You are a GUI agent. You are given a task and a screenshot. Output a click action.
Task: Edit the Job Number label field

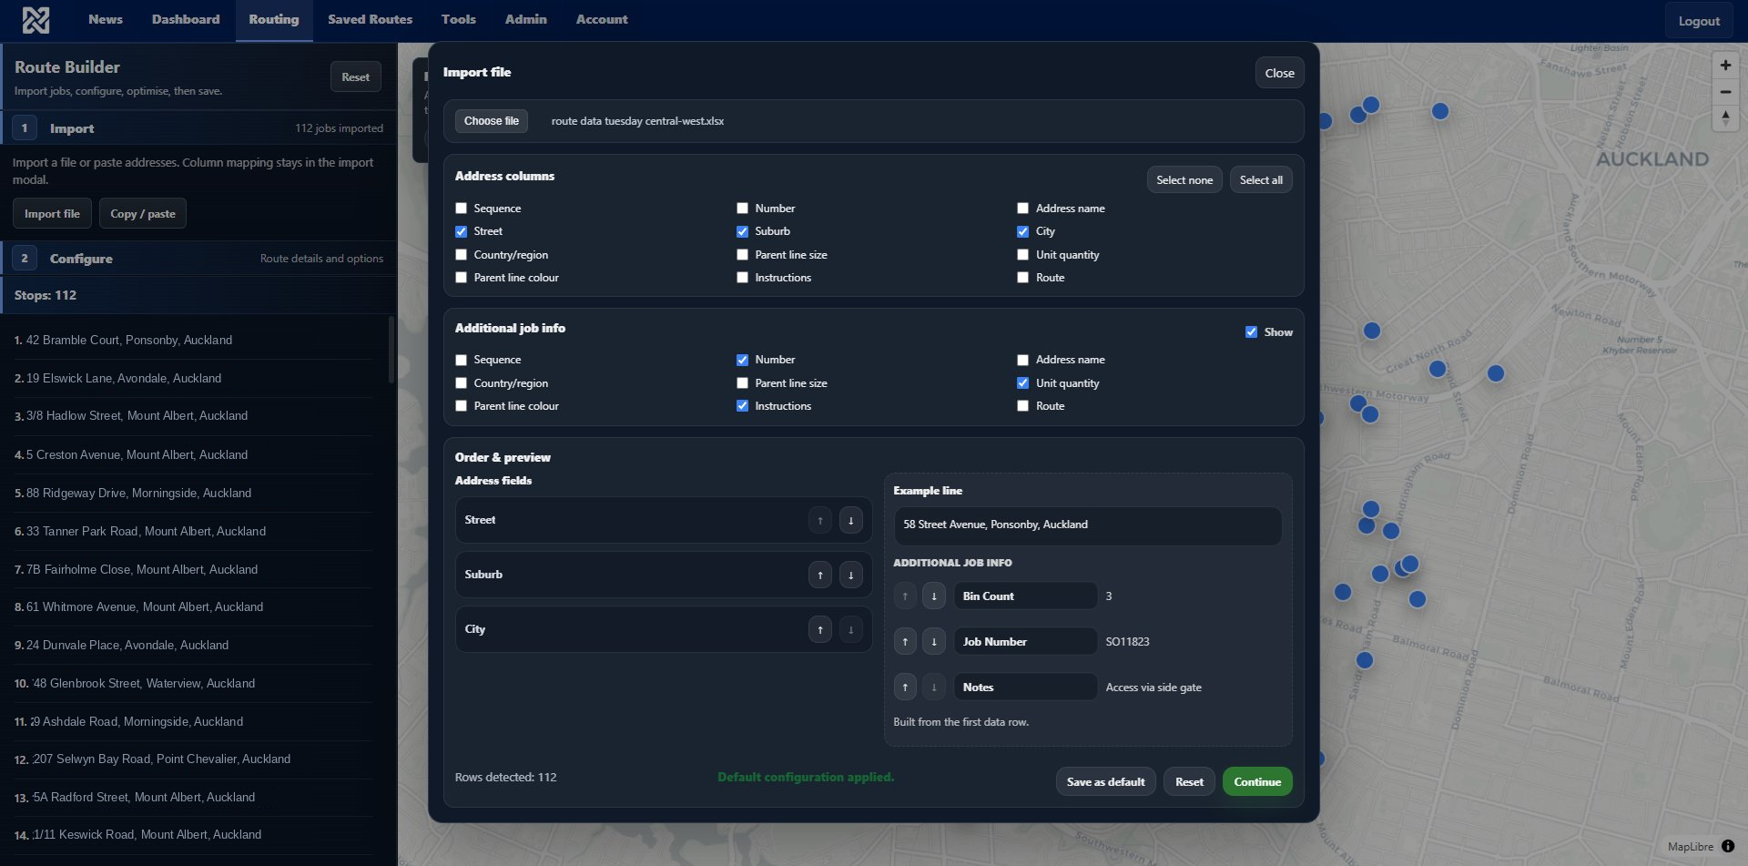pos(1025,642)
